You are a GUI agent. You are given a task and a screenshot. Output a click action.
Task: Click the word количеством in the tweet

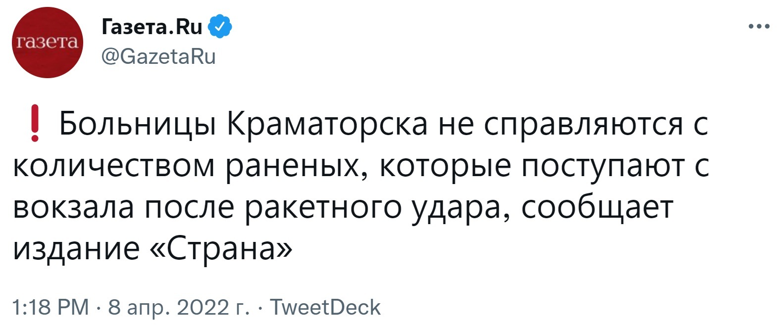113,166
